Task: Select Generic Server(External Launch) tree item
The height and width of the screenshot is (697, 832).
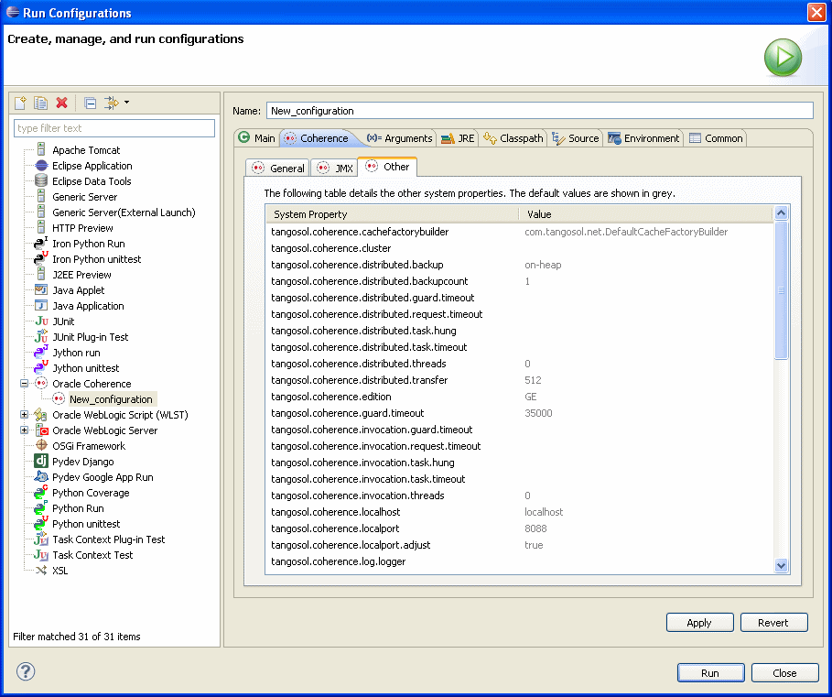Action: pos(124,212)
